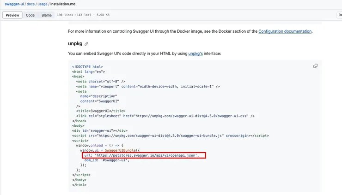Click the dom_id '#swagger-ui' line
The image size is (342, 195).
click(107, 160)
